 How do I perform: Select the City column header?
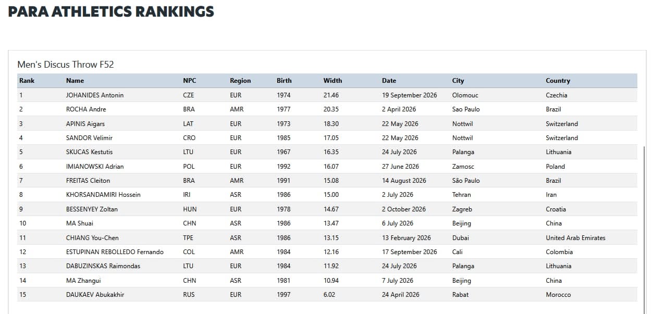(458, 81)
